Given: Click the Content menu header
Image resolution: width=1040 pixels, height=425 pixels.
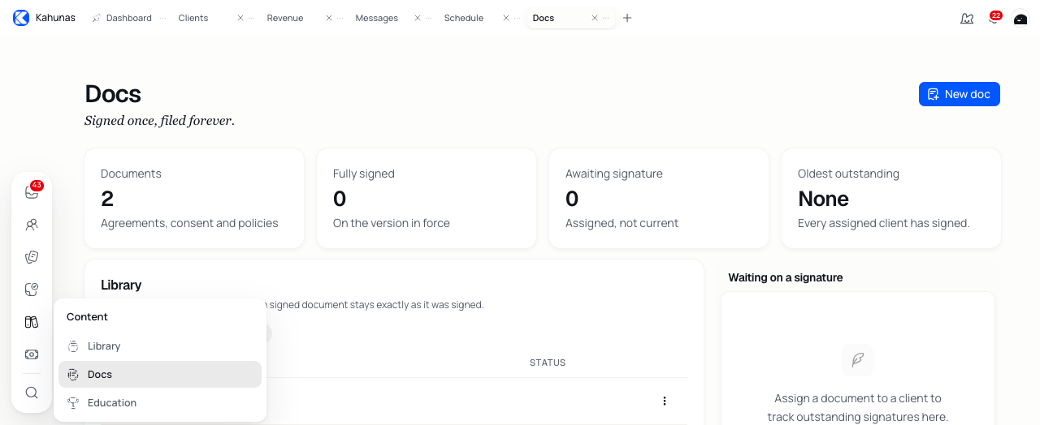Looking at the screenshot, I should coord(87,317).
